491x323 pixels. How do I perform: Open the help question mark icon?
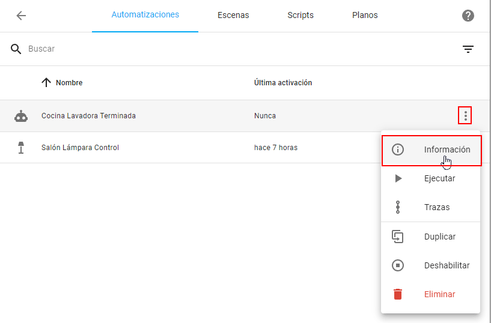click(x=468, y=16)
